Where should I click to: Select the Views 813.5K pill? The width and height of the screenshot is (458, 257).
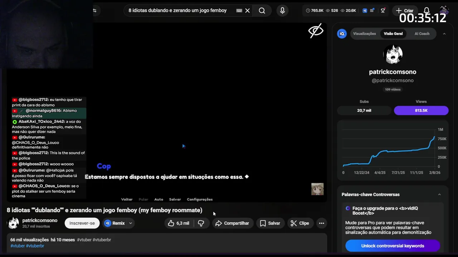pyautogui.click(x=421, y=110)
